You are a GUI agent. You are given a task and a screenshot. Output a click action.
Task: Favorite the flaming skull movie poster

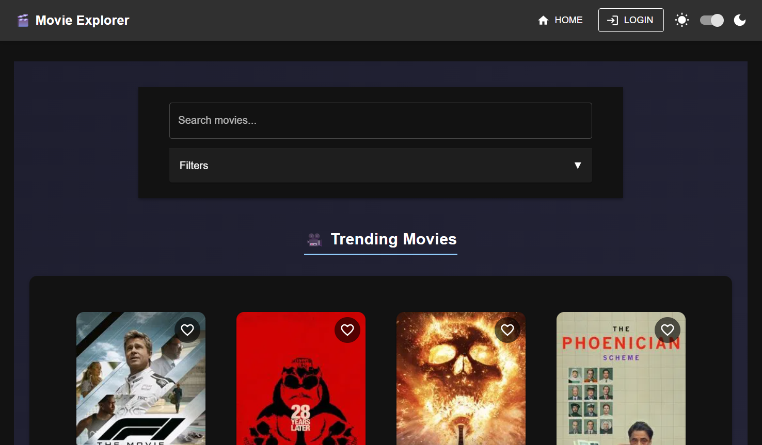tap(507, 330)
